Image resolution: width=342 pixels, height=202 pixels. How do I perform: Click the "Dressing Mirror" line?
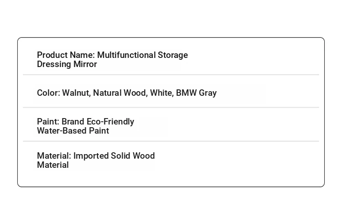coord(67,64)
